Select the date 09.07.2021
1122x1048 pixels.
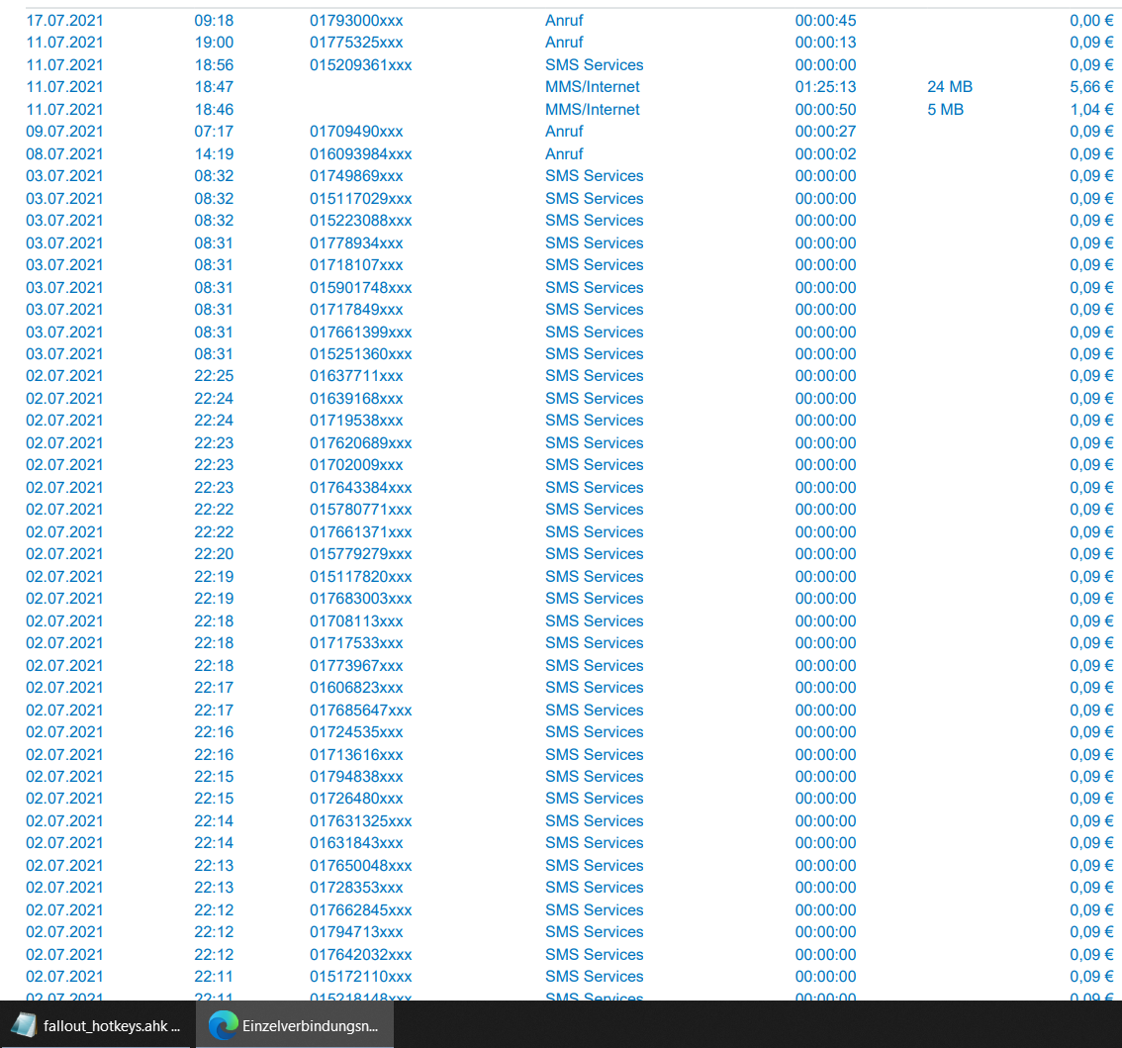pos(64,131)
